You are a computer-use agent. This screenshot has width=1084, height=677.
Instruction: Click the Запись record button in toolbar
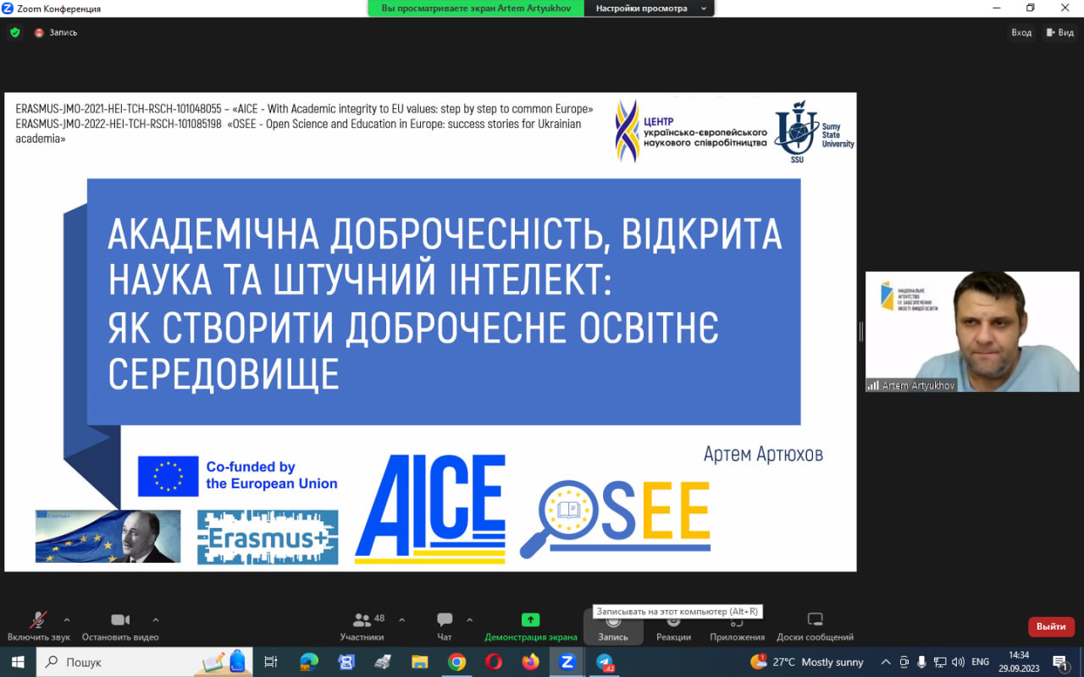[x=613, y=626]
